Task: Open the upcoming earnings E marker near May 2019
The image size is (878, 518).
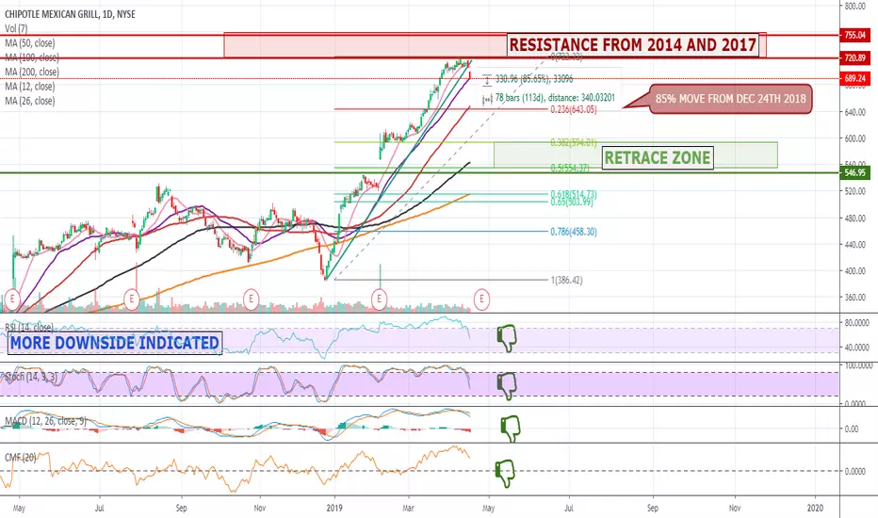Action: [481, 299]
